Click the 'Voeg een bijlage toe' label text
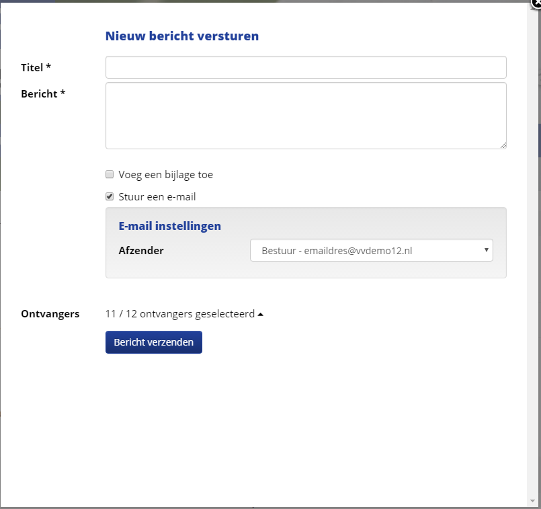 165,175
